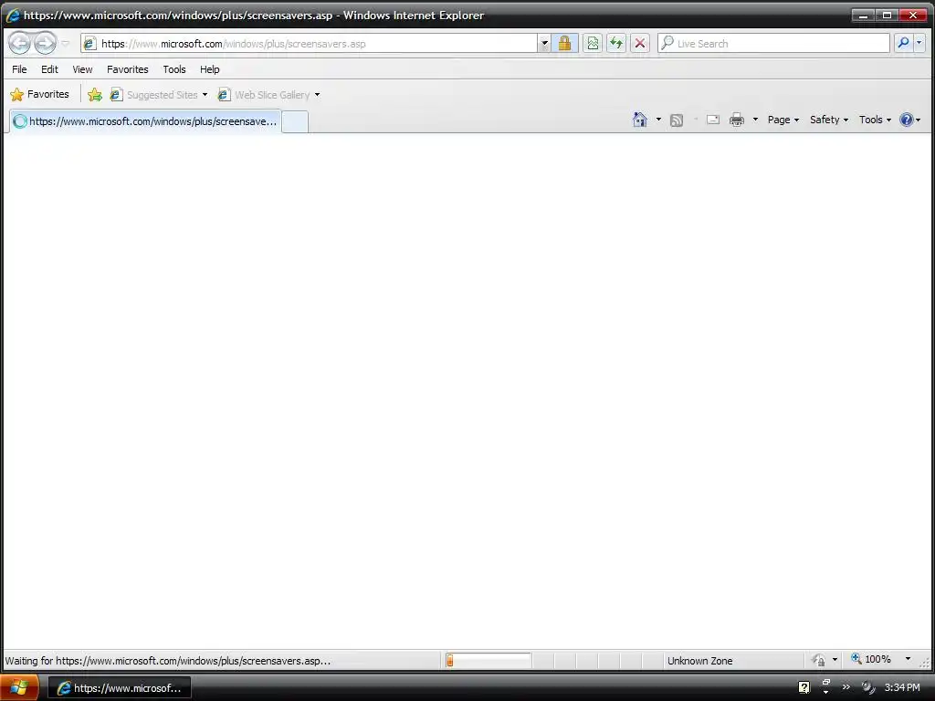Open the File menu
935x701 pixels.
pos(19,69)
